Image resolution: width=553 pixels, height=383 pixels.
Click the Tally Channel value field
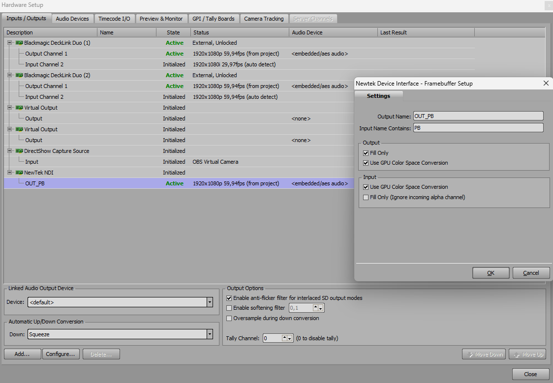pos(272,338)
